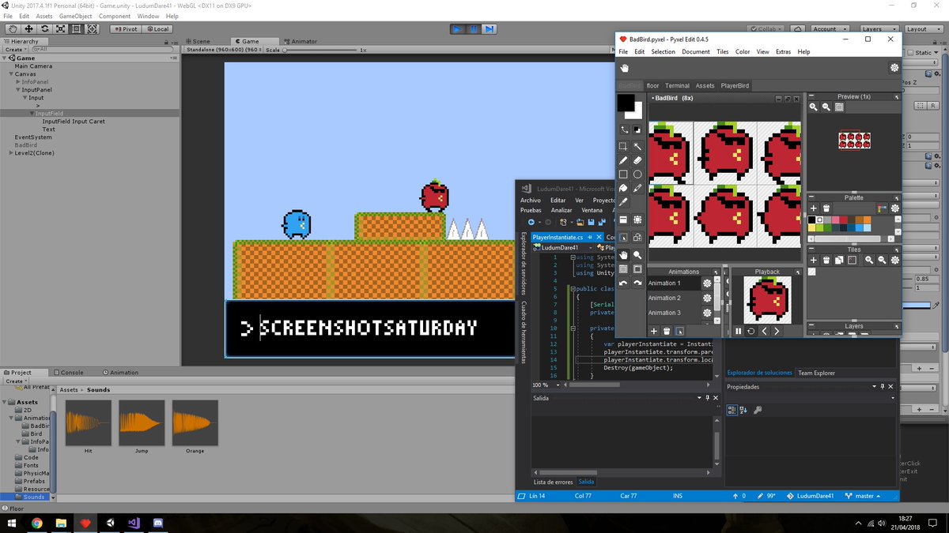Zoom in on the BadBird Preview panel
Screen dimensions: 949x533
(813, 107)
